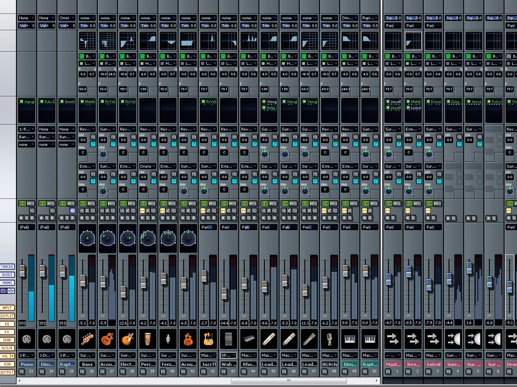Viewport: 517px width, 387px height.
Task: Switch to the BUSES view
Action: [7, 275]
